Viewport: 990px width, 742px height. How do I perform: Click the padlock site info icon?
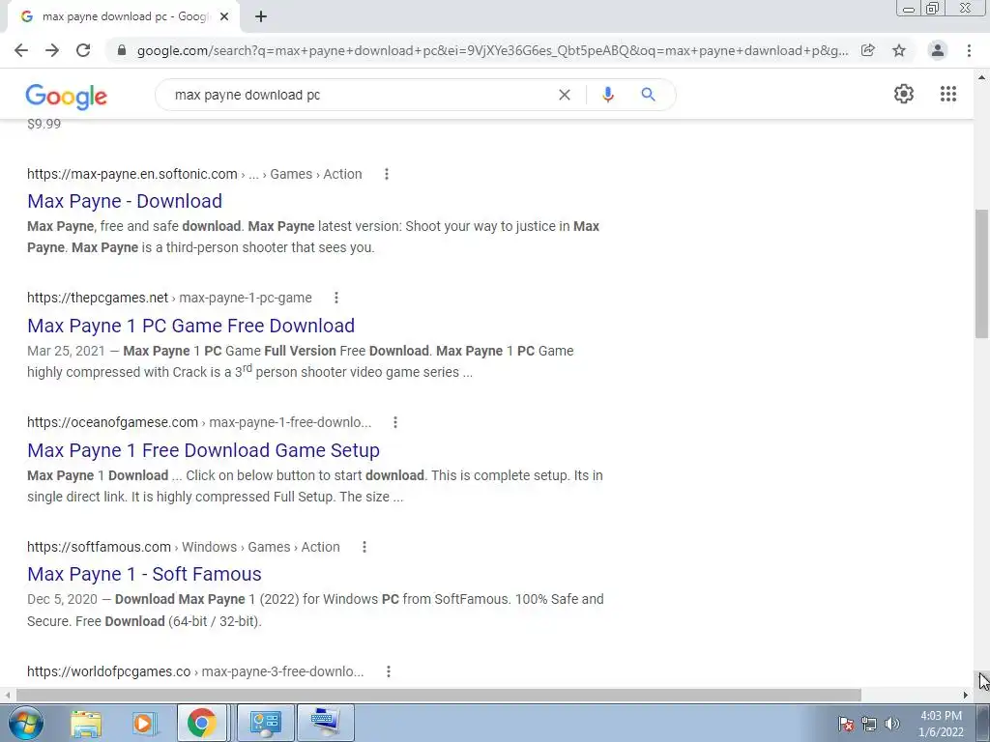click(122, 50)
